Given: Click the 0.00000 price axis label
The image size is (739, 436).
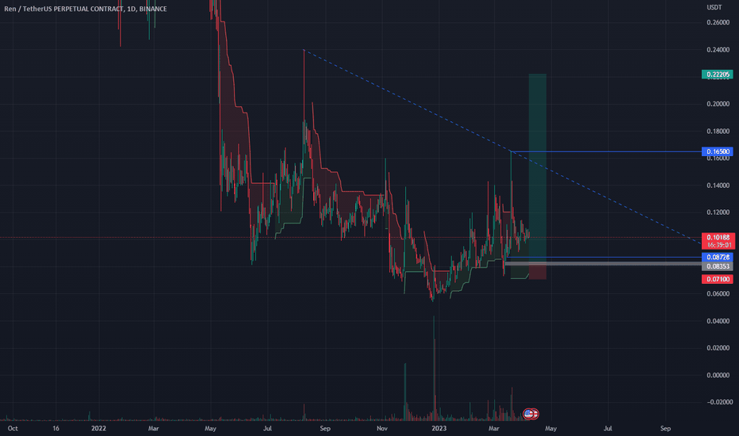Looking at the screenshot, I should pos(718,375).
